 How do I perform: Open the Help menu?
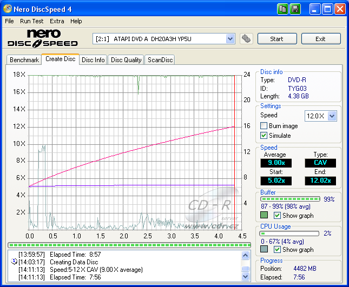76,21
